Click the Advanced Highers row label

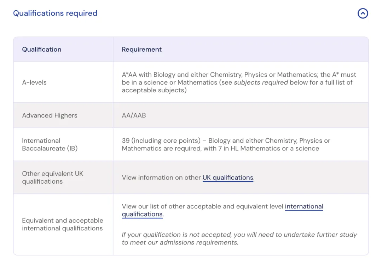[50, 115]
